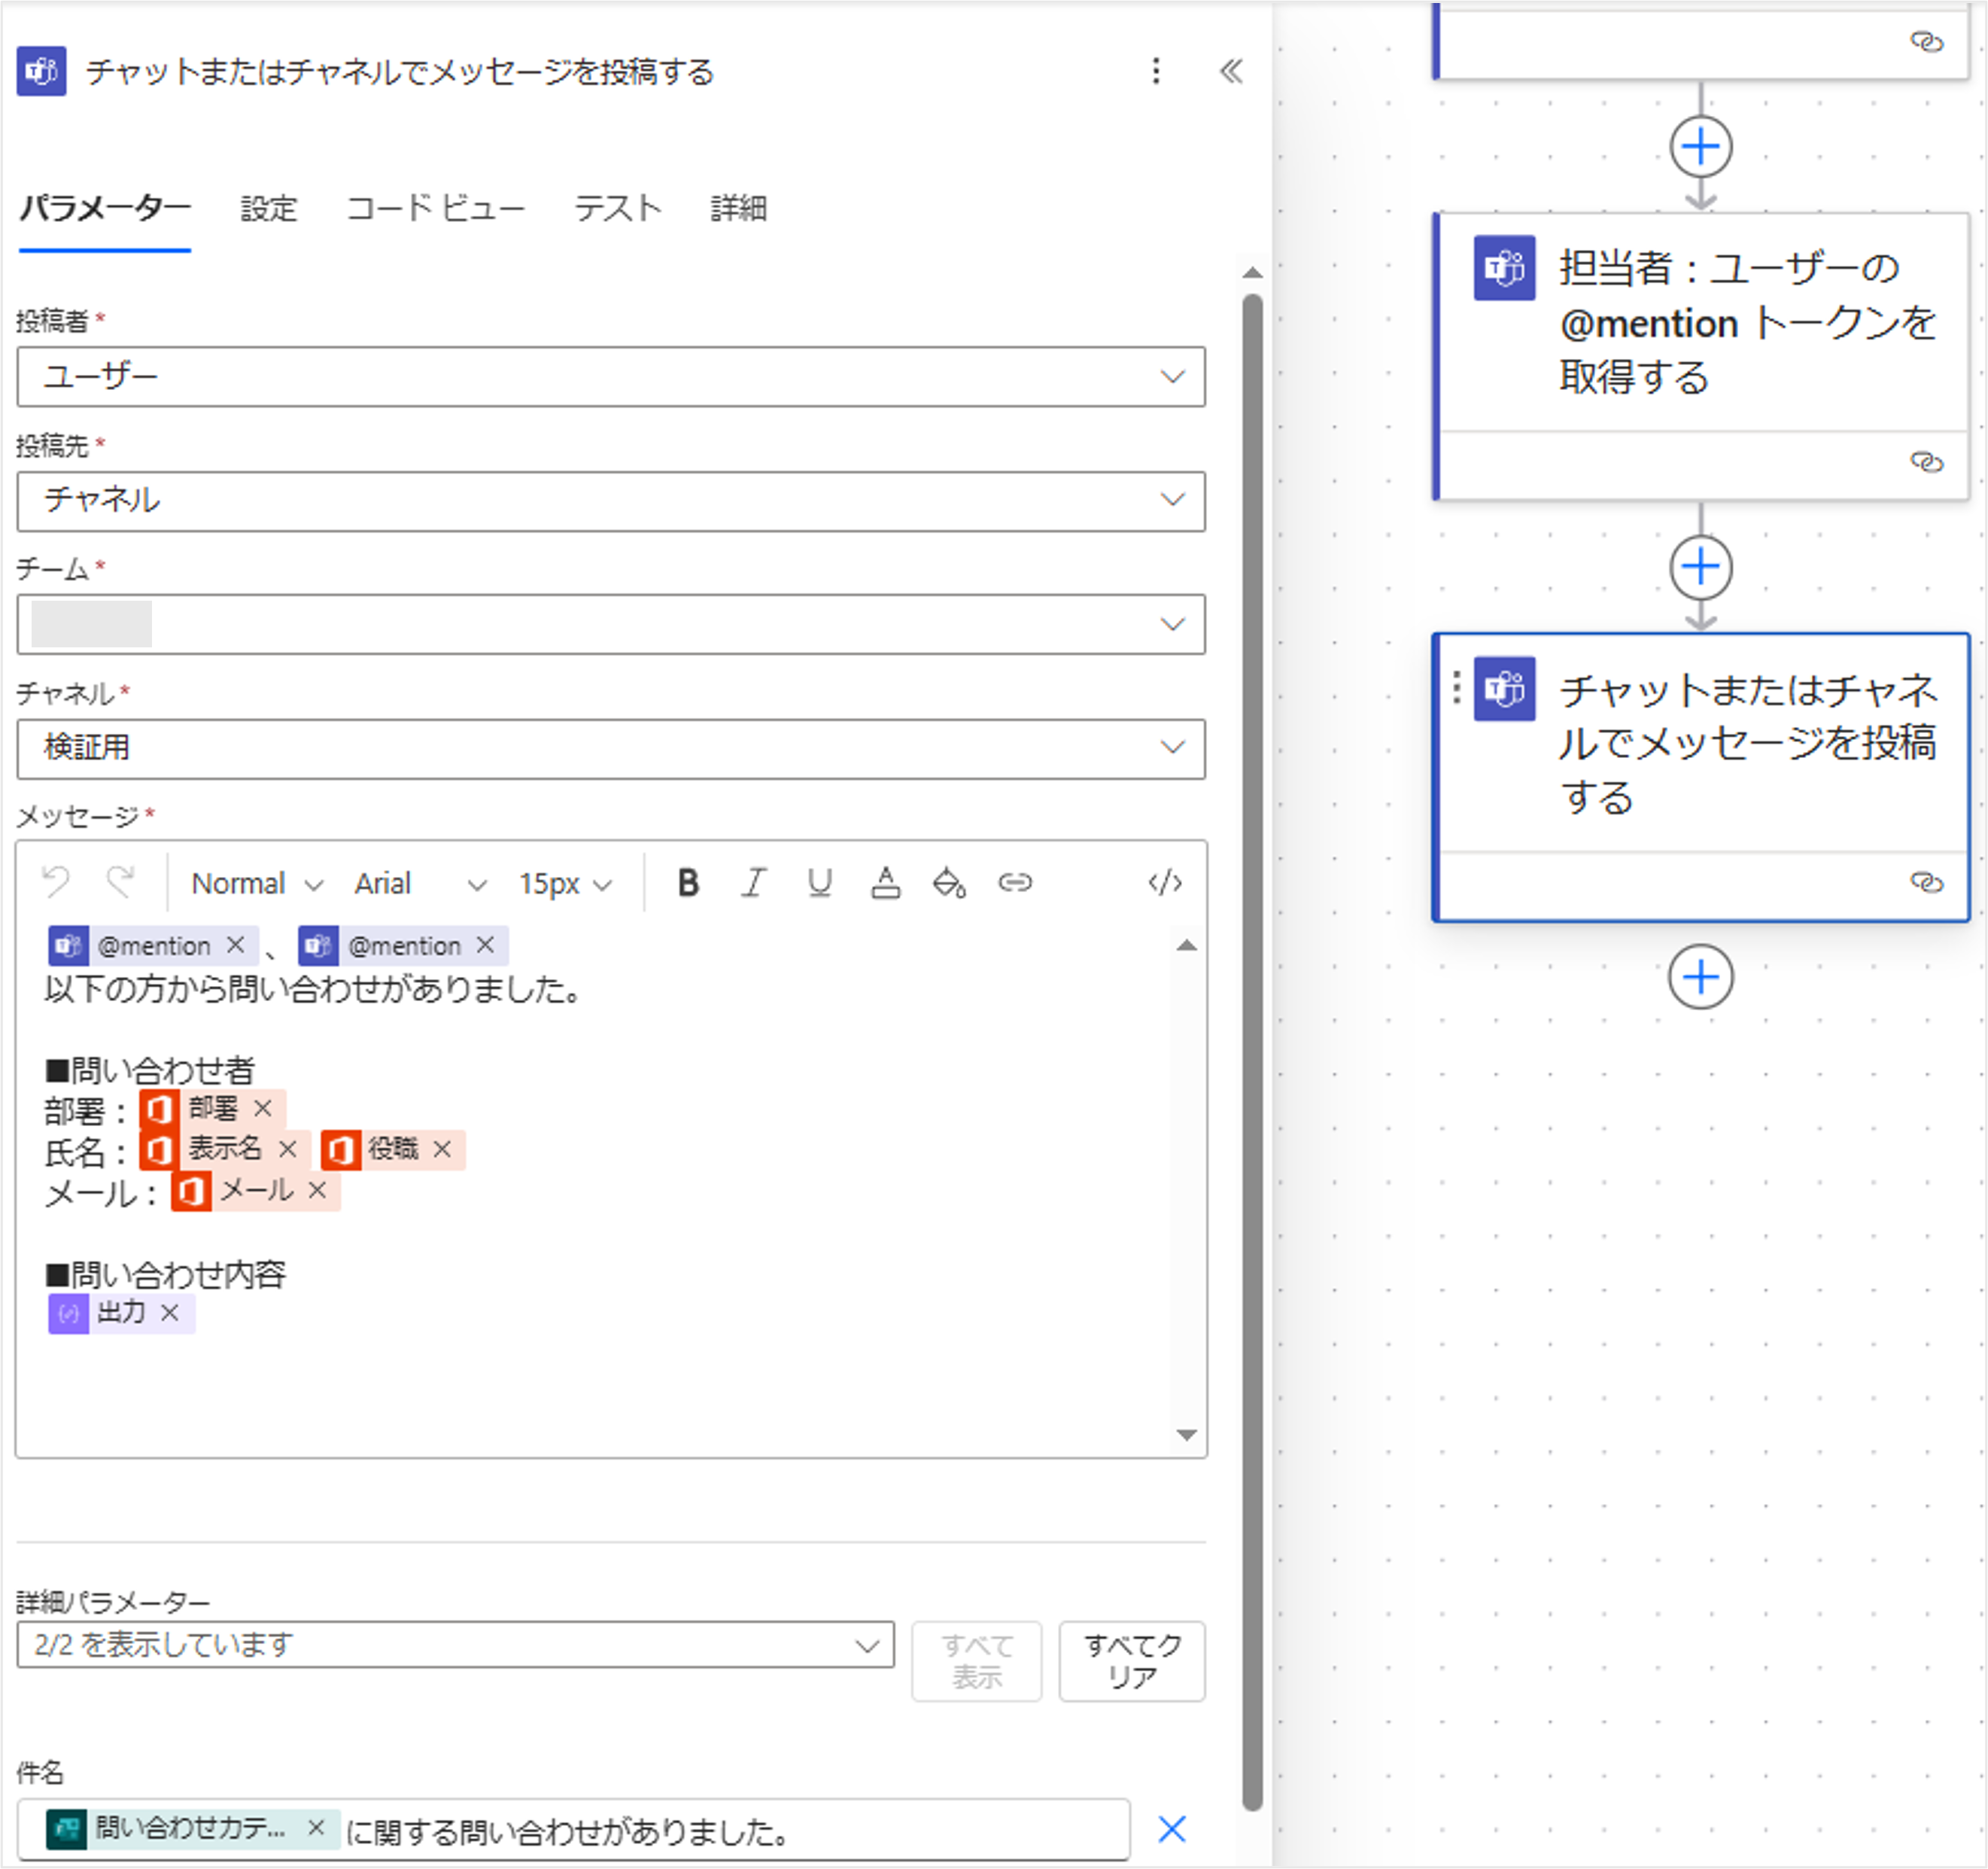The height and width of the screenshot is (1869, 1988).
Task: Switch to the 設定 tab
Action: (268, 209)
